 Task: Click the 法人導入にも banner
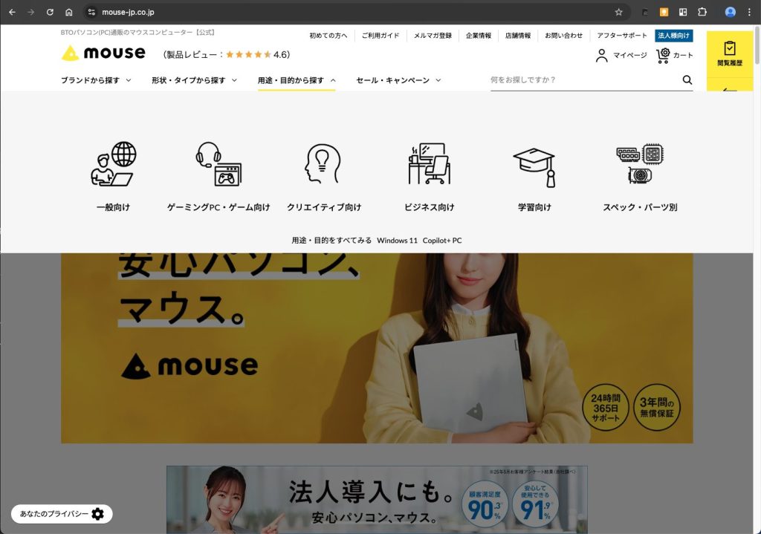(x=377, y=500)
